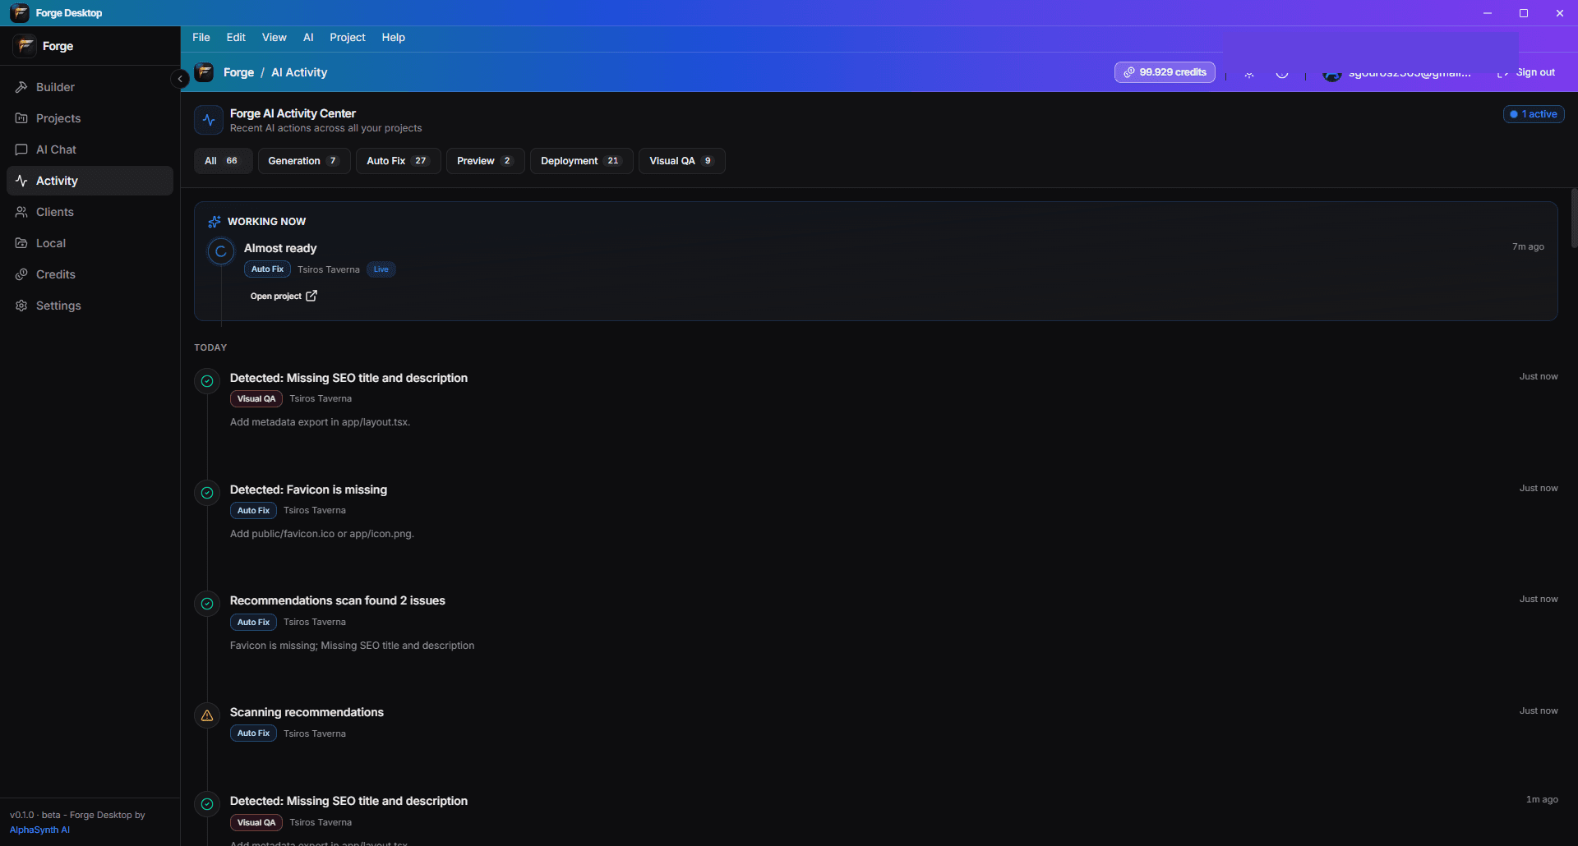This screenshot has width=1578, height=846.
Task: Show Deployment activity filter
Action: click(581, 161)
